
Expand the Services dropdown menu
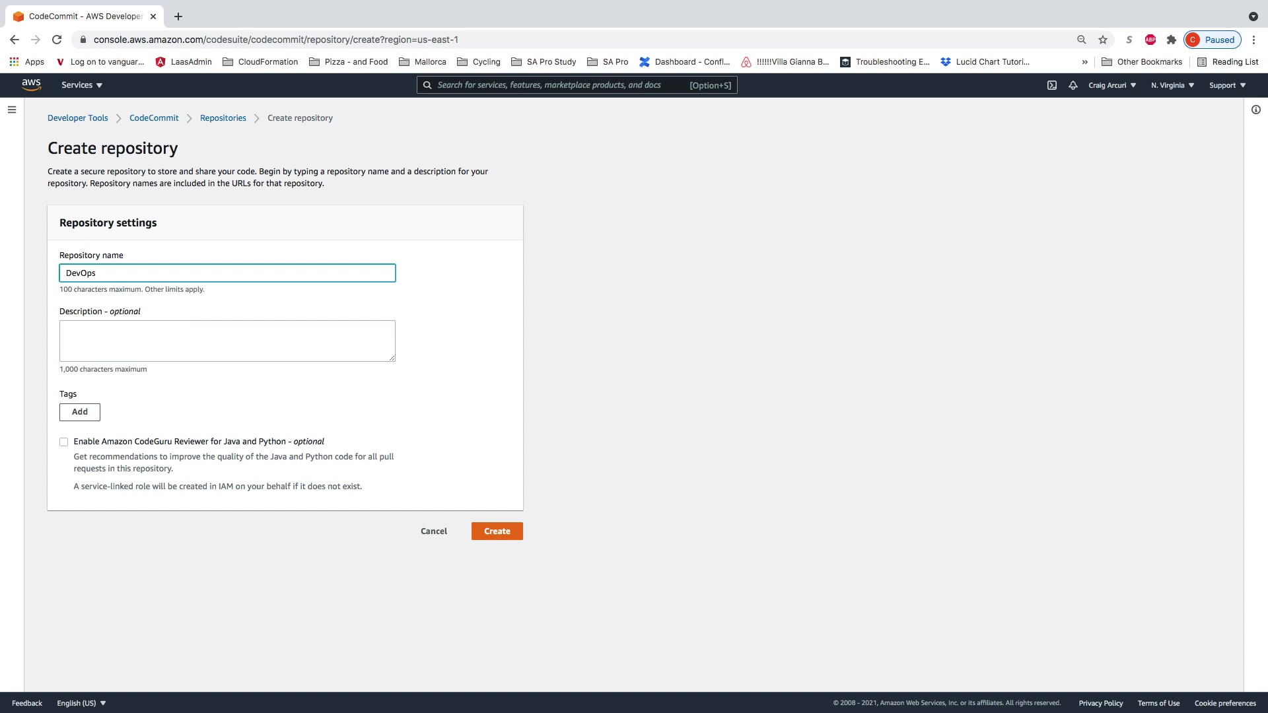[x=82, y=85]
